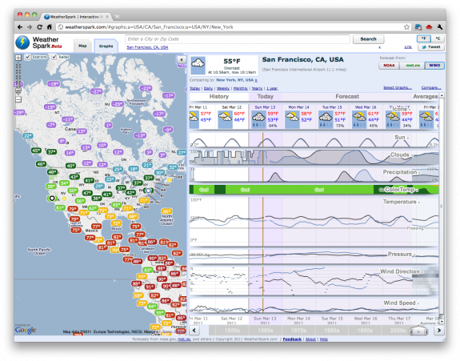The width and height of the screenshot is (460, 361).
Task: Switch to the Graphs tab
Action: pyautogui.click(x=106, y=46)
